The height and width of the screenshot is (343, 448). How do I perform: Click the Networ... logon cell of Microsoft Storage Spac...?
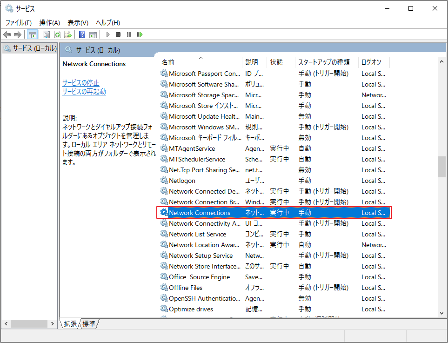(x=374, y=95)
